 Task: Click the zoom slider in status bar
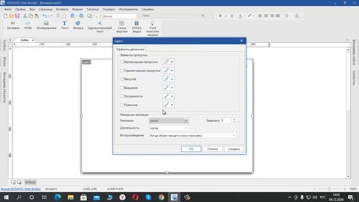pyautogui.click(x=329, y=189)
